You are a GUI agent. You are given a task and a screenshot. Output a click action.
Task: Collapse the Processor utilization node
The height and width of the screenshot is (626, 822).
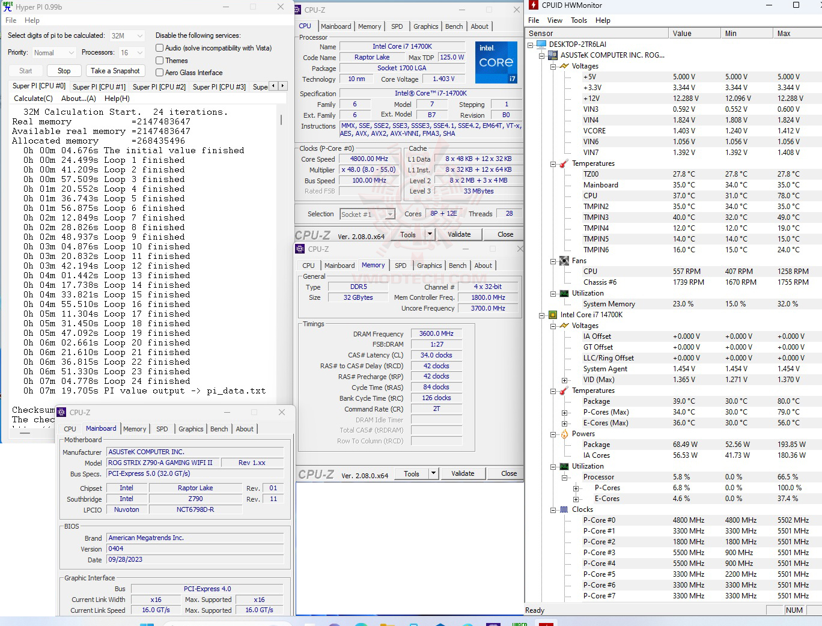pos(564,478)
